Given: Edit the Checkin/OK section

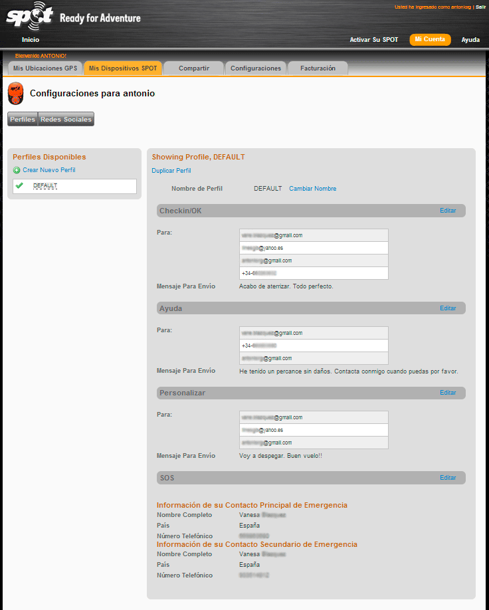Looking at the screenshot, I should (448, 211).
